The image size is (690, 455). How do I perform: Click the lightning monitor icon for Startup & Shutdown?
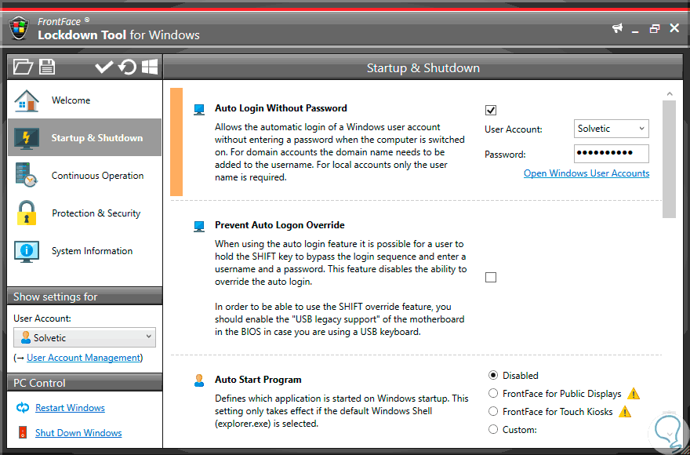click(27, 138)
